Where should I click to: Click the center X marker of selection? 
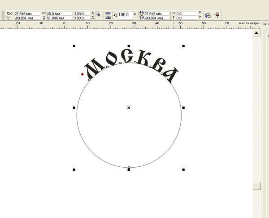129,107
